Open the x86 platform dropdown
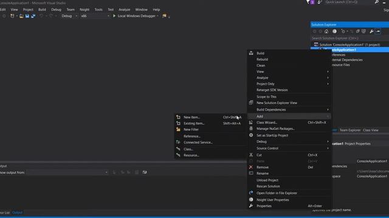Viewport: 389px width, 218px height. click(95, 16)
